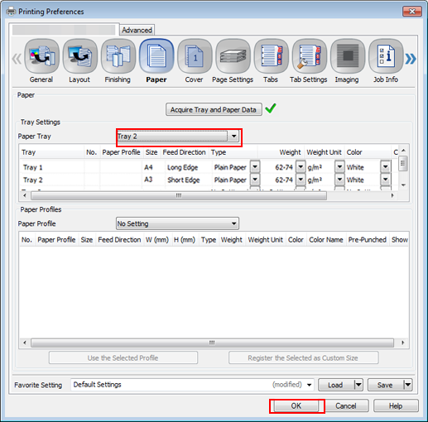Open the Tab Settings icon

pyautogui.click(x=310, y=56)
